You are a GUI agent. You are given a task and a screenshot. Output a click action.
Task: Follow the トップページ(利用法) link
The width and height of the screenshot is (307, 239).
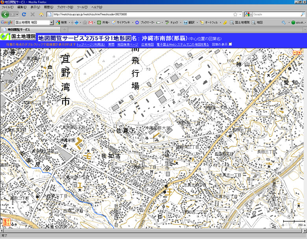(91, 45)
